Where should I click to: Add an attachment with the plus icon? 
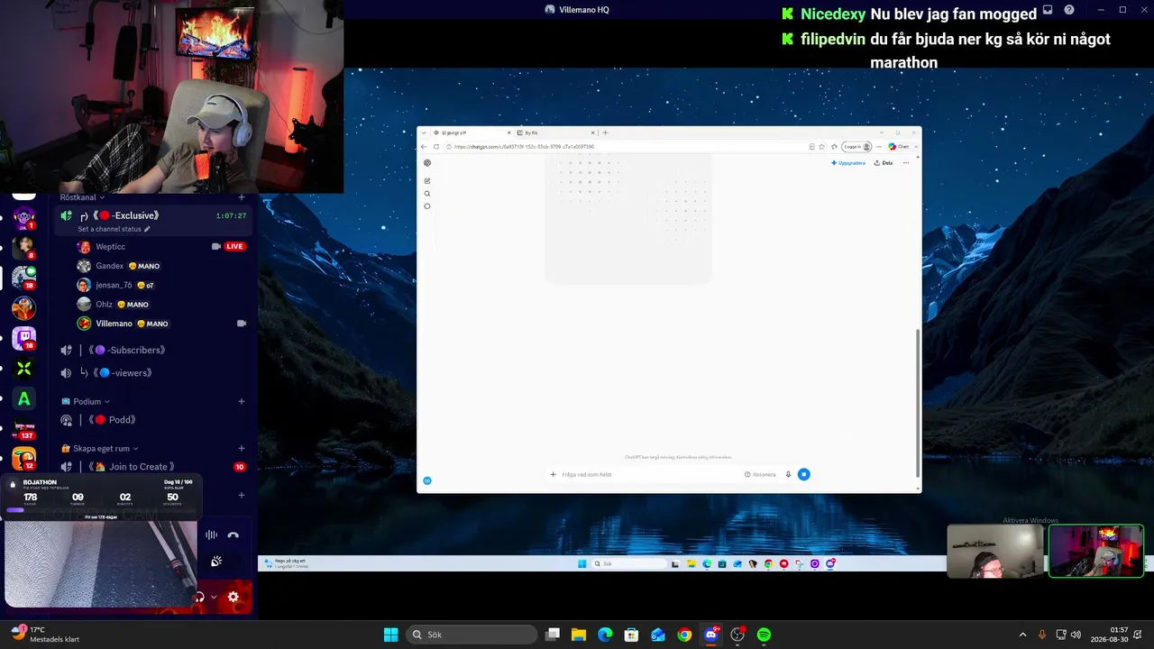pyautogui.click(x=553, y=474)
